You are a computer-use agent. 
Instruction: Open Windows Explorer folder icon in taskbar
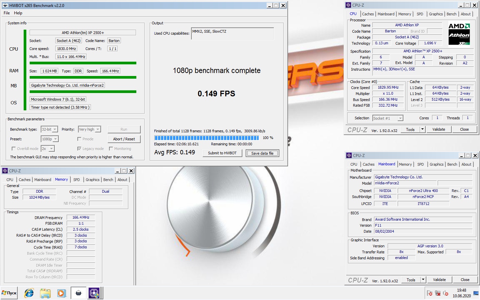pyautogui.click(x=45, y=293)
